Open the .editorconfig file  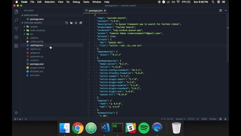pyautogui.click(x=37, y=42)
